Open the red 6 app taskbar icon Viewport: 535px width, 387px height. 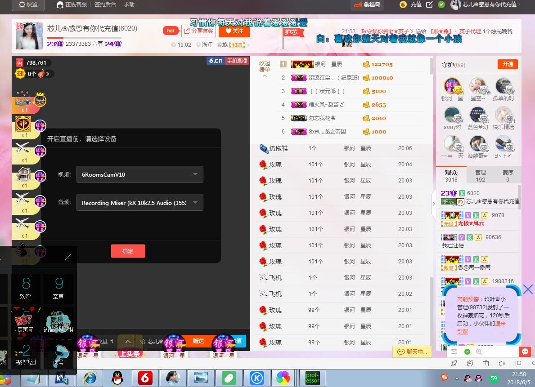pos(145,378)
